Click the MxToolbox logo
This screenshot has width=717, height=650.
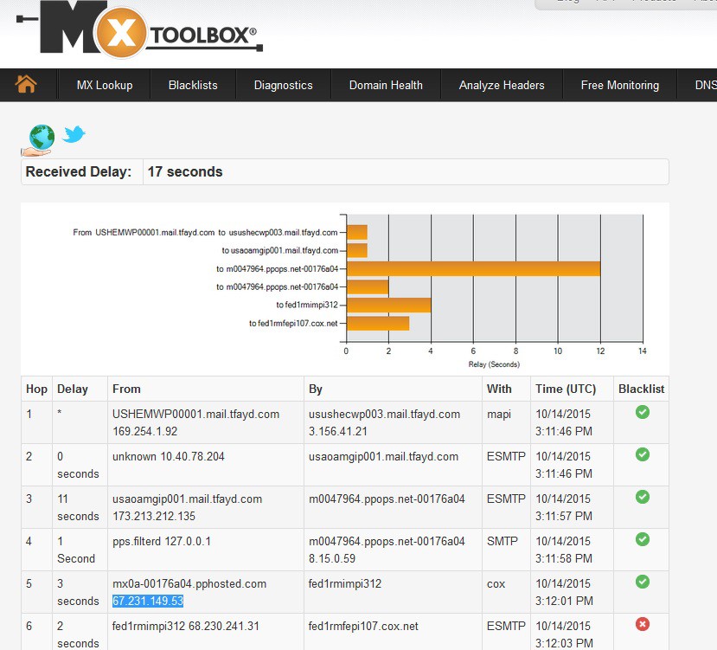click(x=139, y=30)
